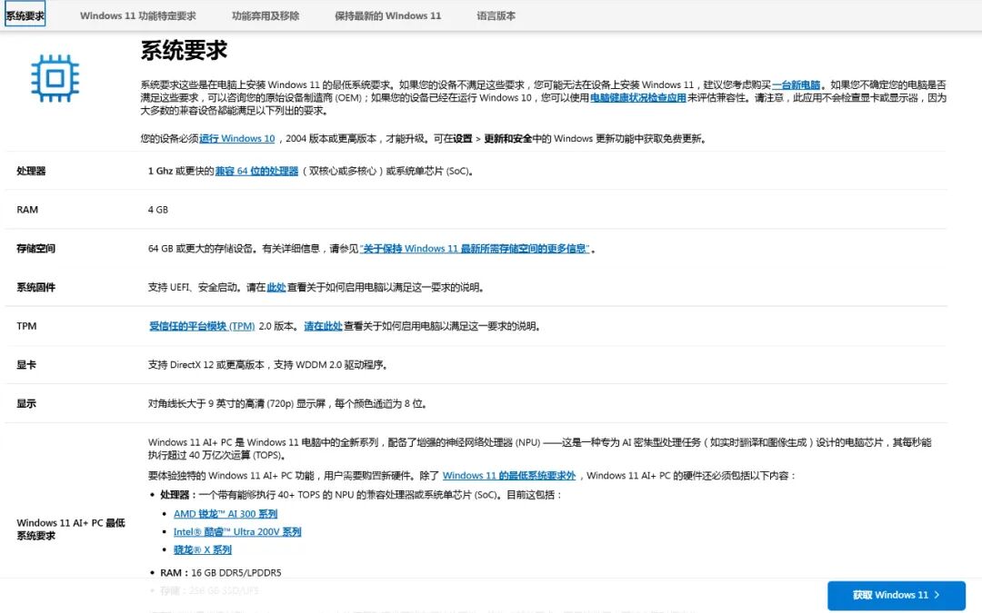Switch to 功能弃用及移除 tab

[266, 15]
